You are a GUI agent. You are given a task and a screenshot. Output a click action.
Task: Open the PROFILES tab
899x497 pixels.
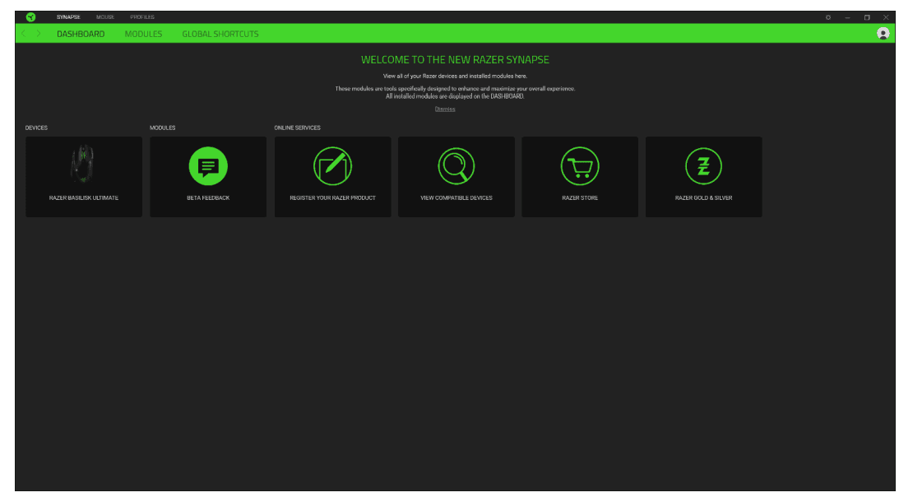[x=141, y=16]
